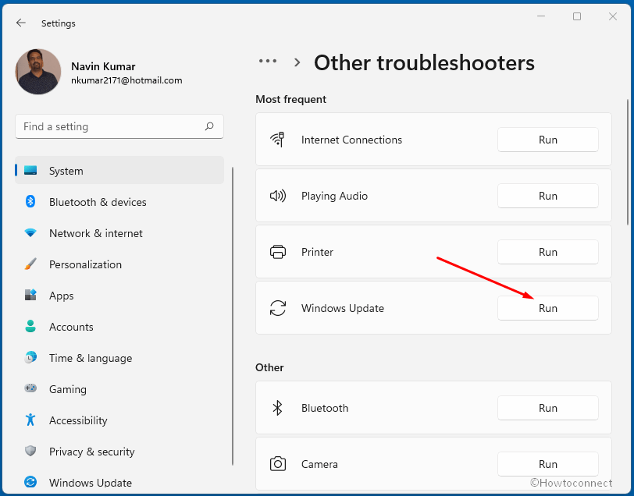Click the Windows Update sidebar sync icon
Viewport: 634px width, 496px height.
[x=30, y=482]
